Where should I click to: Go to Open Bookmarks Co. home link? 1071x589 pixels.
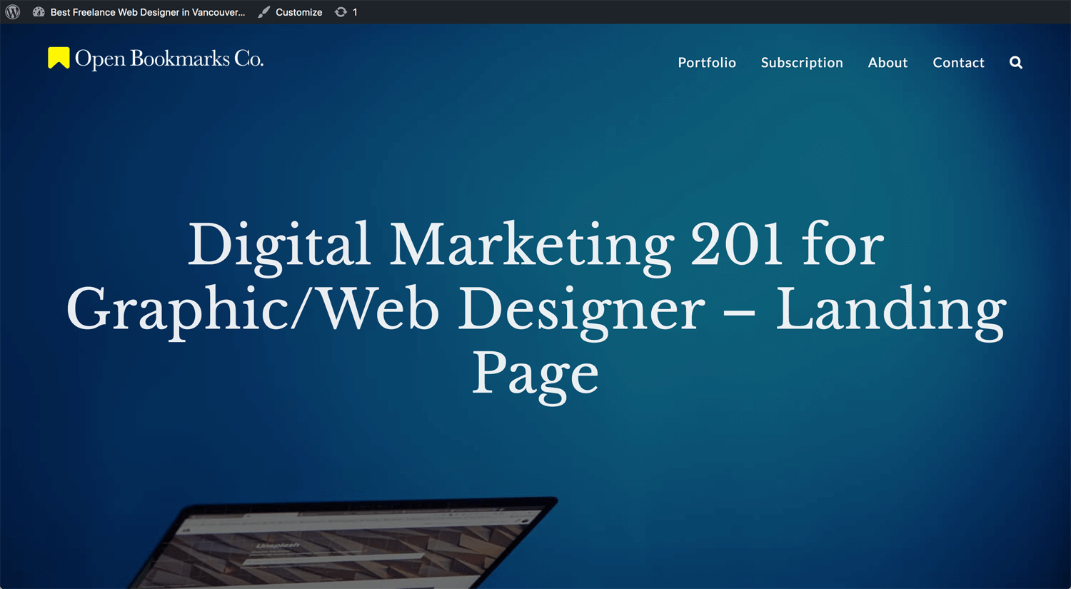point(169,59)
